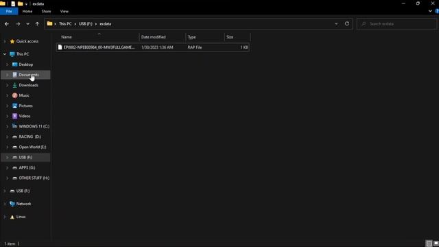439x247 pixels.
Task: Click the Videos folder icon
Action: (14, 116)
